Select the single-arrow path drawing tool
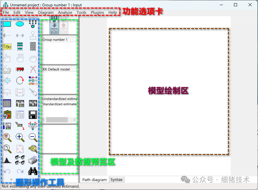 [x=7, y=35]
